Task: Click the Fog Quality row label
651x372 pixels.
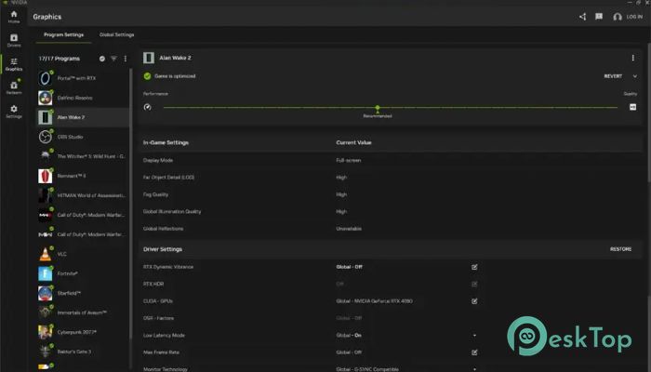Action: click(155, 194)
